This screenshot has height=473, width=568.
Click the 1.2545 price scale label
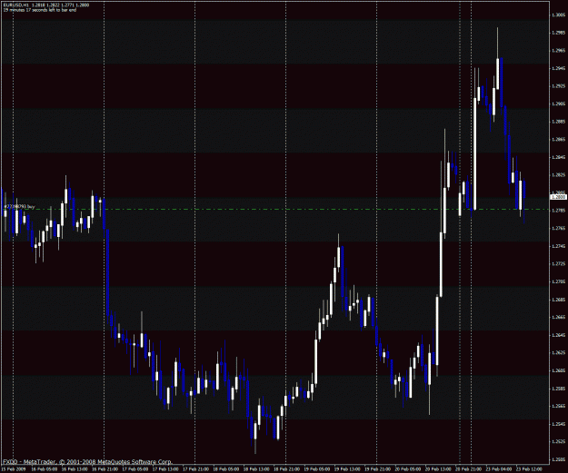pyautogui.click(x=559, y=424)
